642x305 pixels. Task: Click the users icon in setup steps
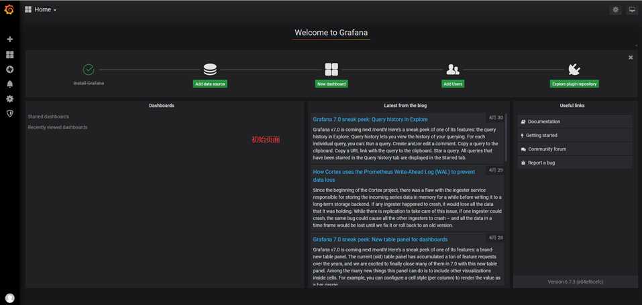tap(452, 70)
